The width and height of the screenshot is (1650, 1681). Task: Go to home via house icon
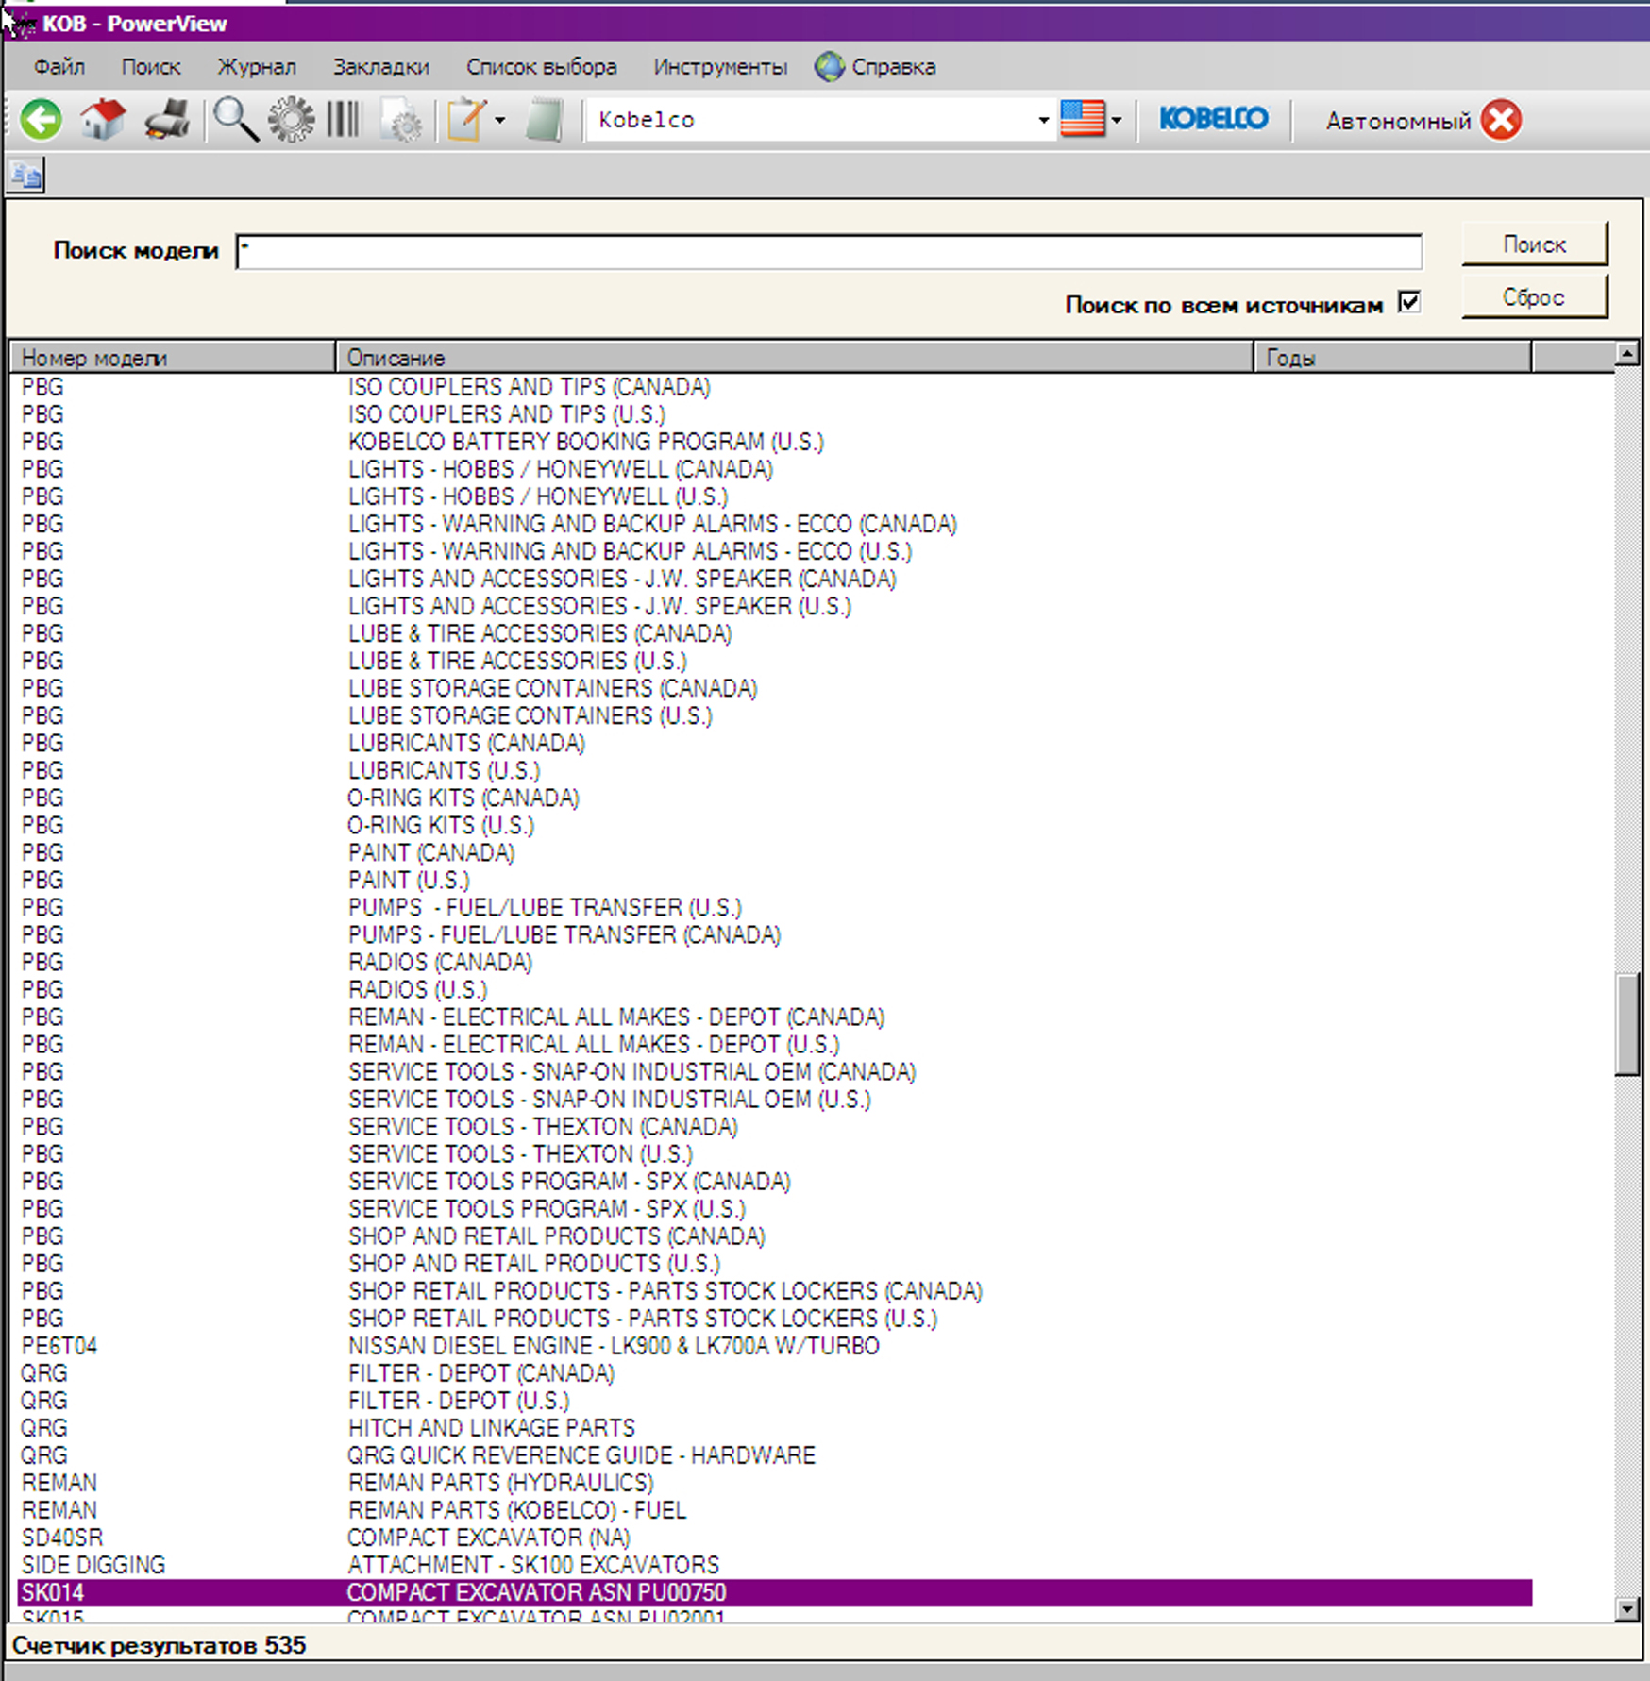click(x=103, y=120)
